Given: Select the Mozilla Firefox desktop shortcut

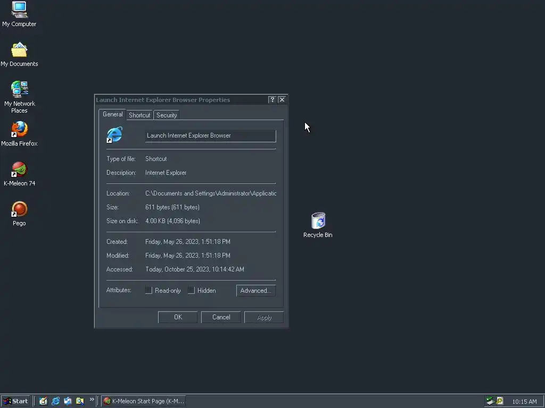Looking at the screenshot, I should (x=19, y=133).
